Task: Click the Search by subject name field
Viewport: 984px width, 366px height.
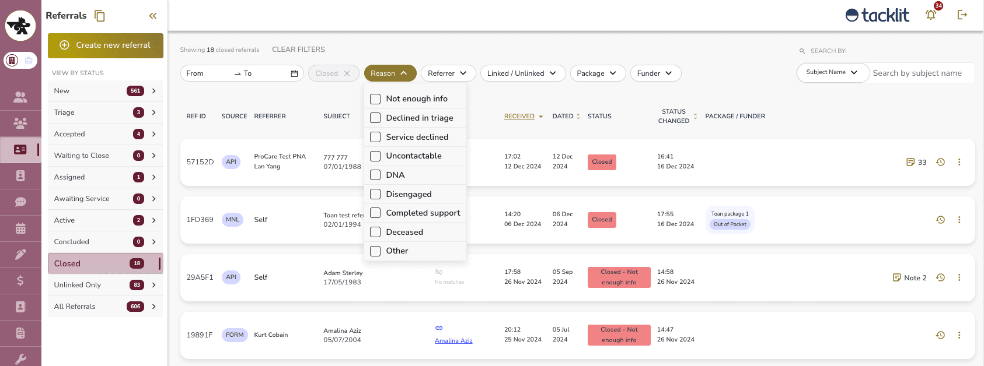Action: 922,73
